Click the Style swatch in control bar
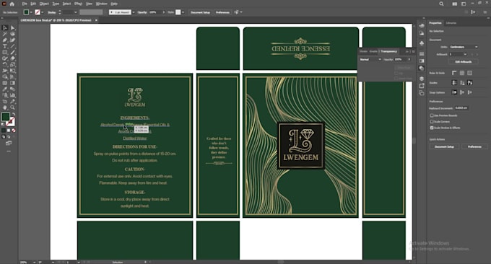This screenshot has width=491, height=264. pos(178,12)
